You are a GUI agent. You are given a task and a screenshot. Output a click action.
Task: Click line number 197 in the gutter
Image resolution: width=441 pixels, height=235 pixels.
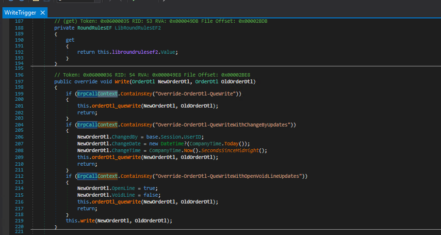[x=18, y=81]
